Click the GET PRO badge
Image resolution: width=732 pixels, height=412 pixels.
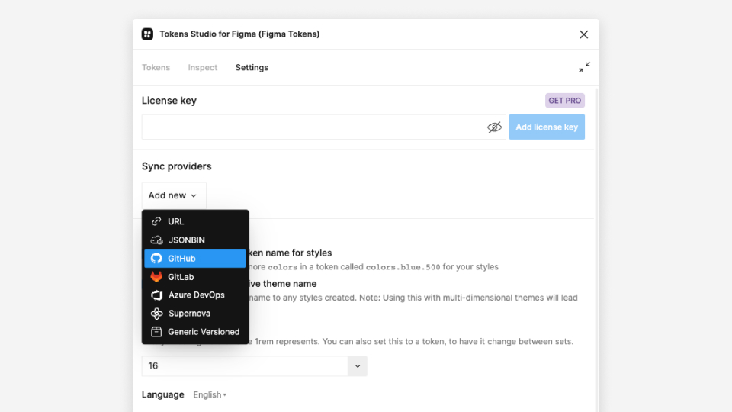[565, 101]
